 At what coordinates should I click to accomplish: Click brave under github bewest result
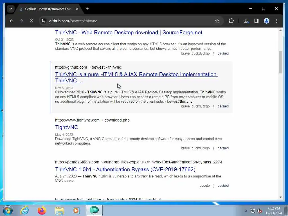click(x=185, y=106)
